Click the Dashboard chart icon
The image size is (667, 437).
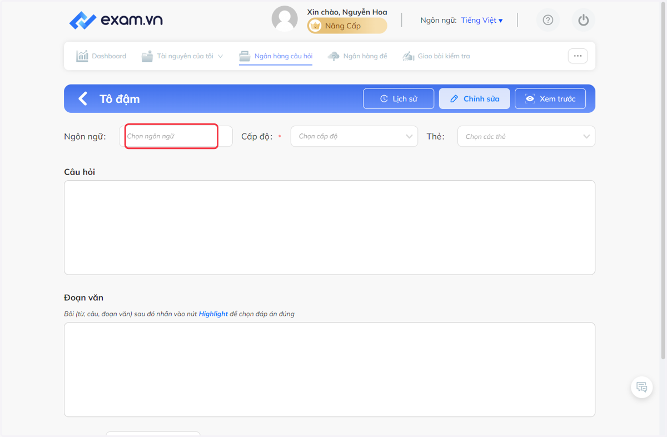[82, 56]
